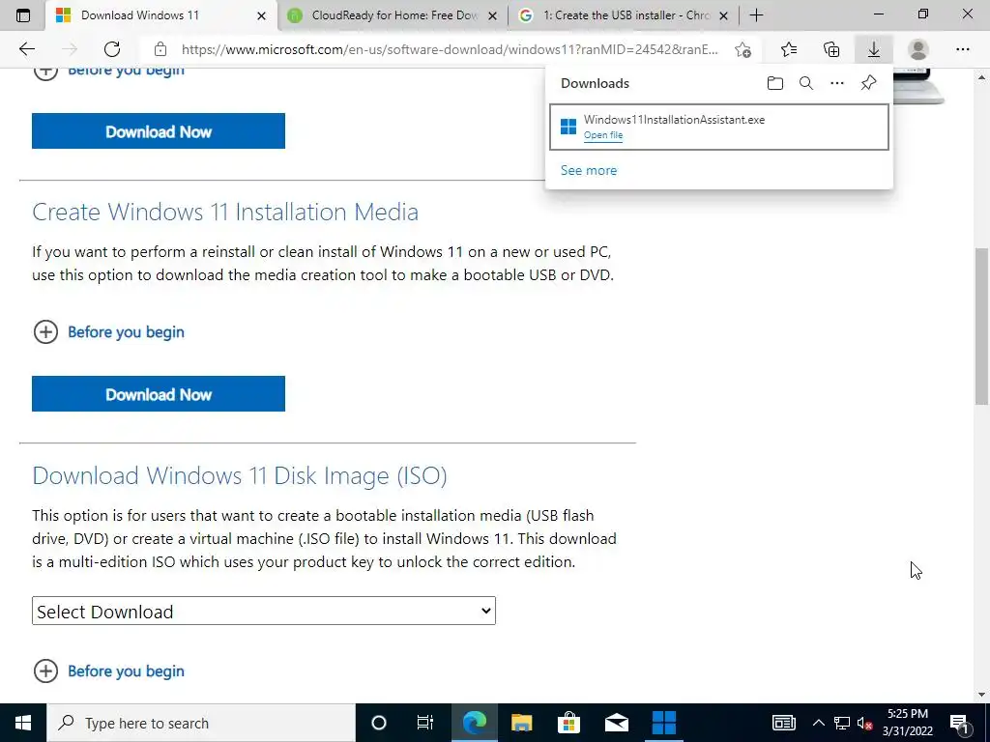The height and width of the screenshot is (742, 990).
Task: Open Collections in Edge toolbar
Action: pos(831,49)
